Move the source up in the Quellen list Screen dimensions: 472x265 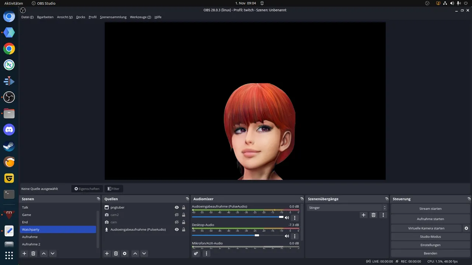point(135,254)
